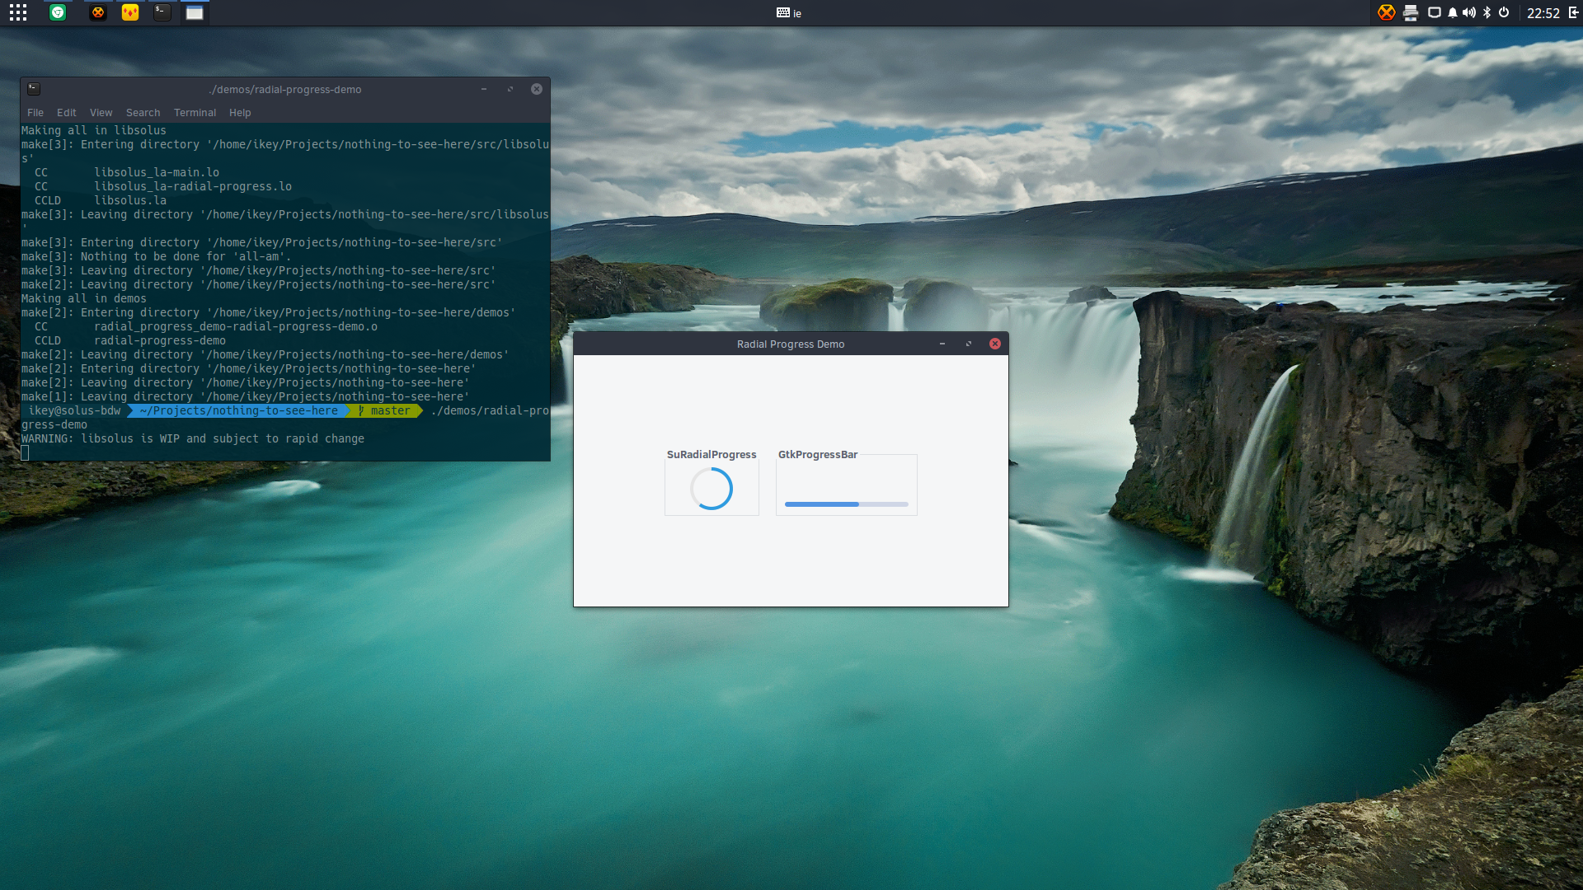This screenshot has width=1583, height=890.
Task: Click the SuRadialProgress circular indicator
Action: [712, 489]
